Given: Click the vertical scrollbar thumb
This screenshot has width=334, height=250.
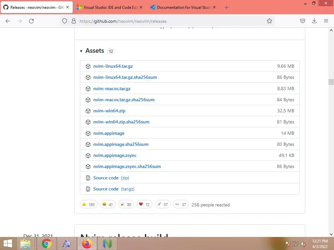Looking at the screenshot, I should 331,82.
